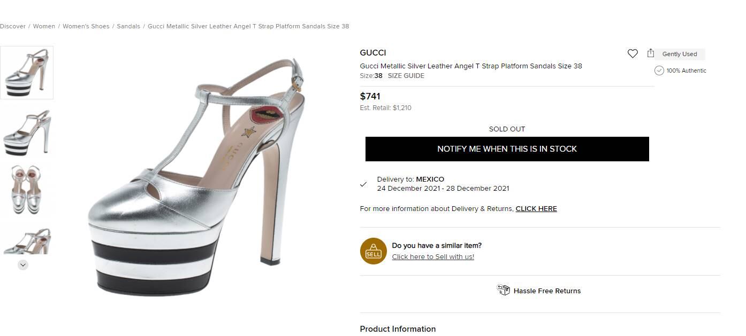Click the 100% Authentic checkmark badge

tap(659, 71)
